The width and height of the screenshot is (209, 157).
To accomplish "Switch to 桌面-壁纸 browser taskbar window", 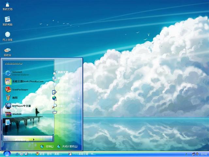I will 49,154.
